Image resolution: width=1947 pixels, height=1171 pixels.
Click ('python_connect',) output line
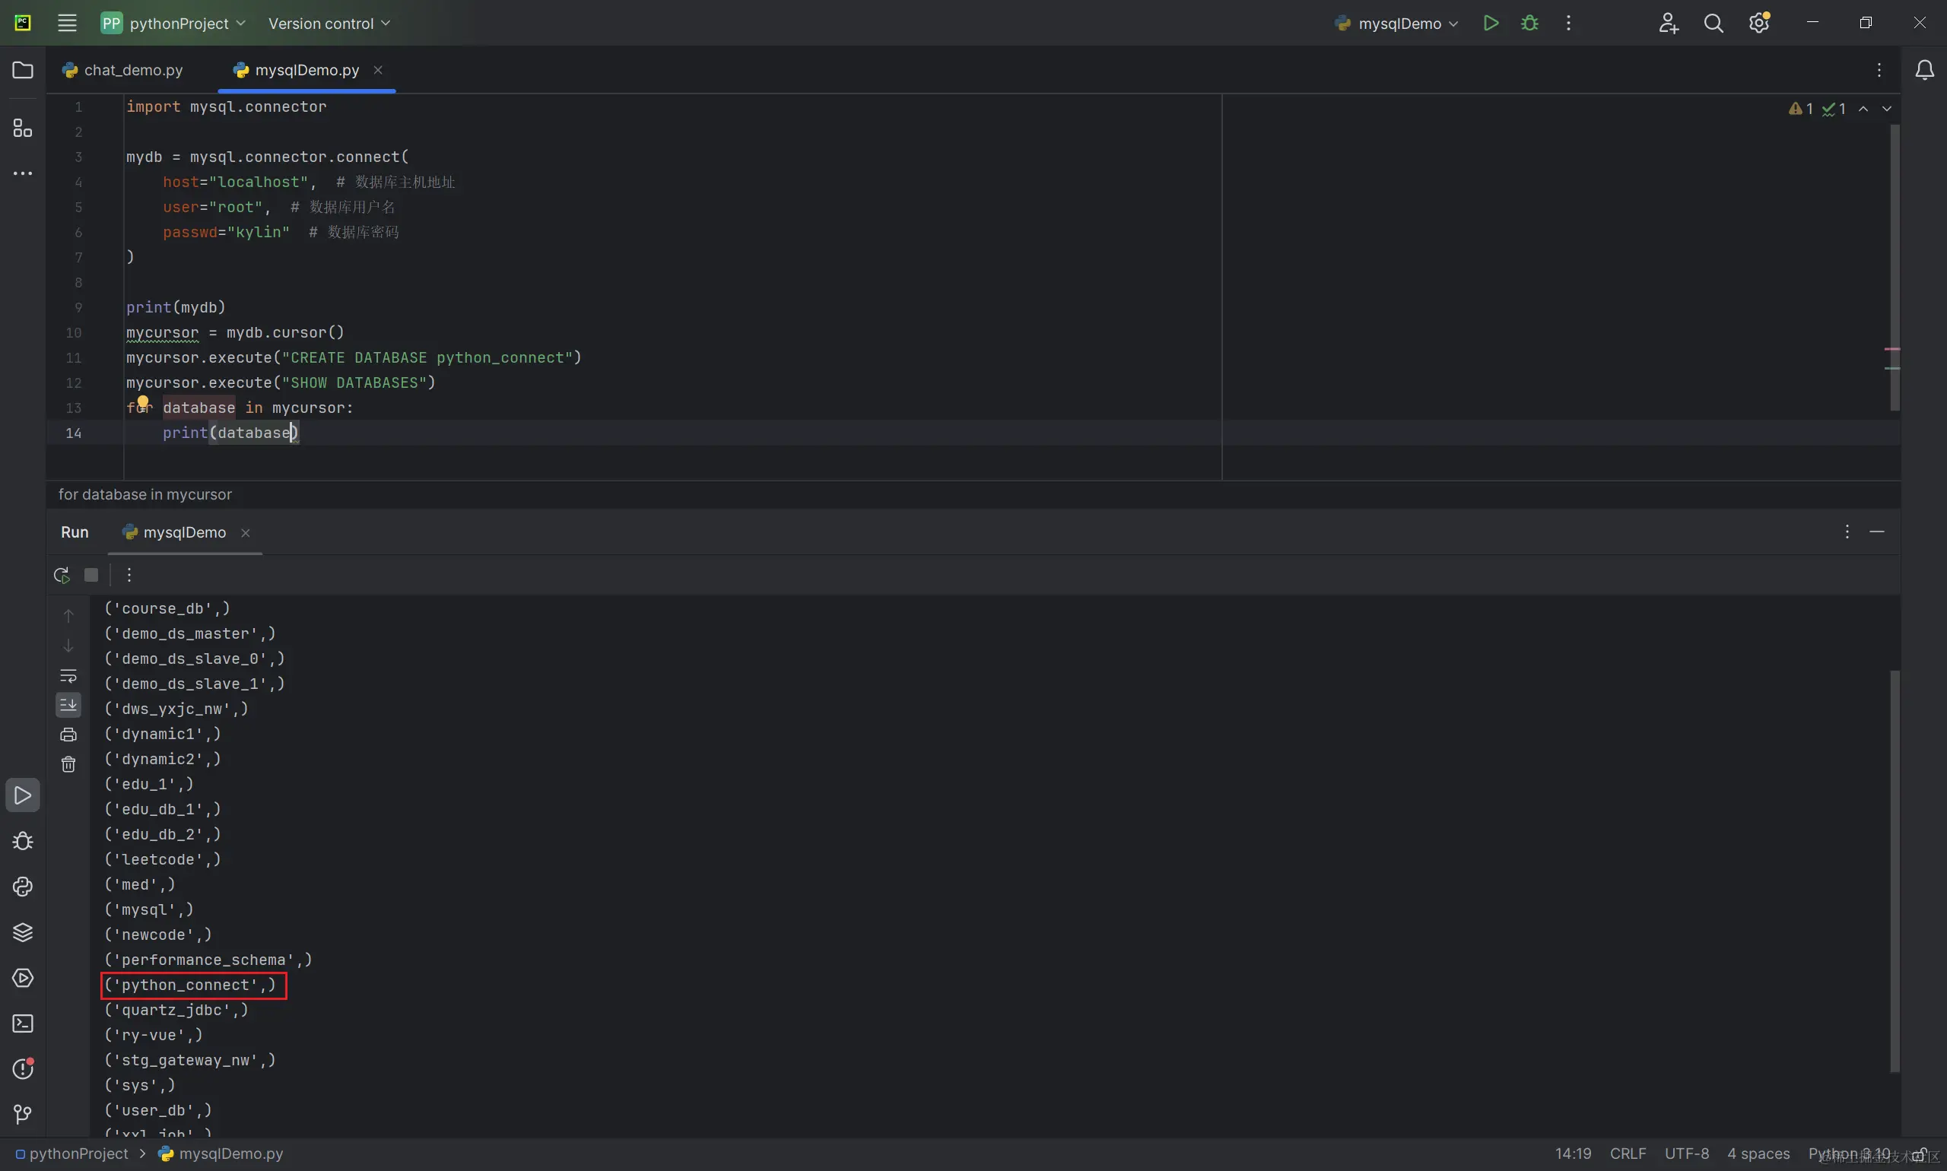tap(191, 985)
